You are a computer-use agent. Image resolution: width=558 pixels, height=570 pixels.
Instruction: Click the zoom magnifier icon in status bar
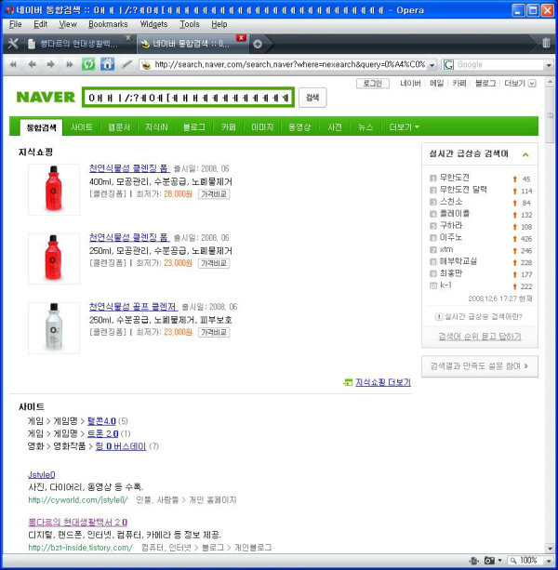pyautogui.click(x=512, y=560)
